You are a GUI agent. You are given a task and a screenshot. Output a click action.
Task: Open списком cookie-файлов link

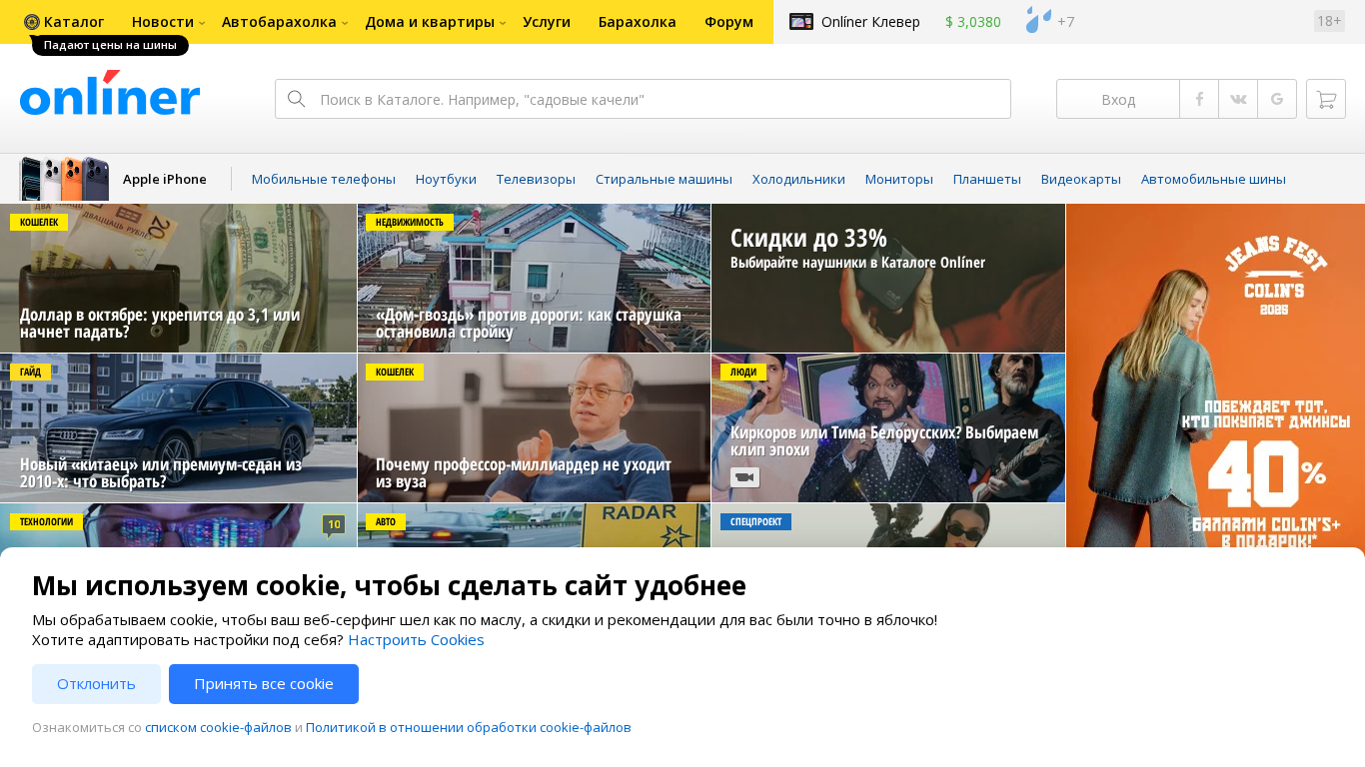tap(218, 727)
